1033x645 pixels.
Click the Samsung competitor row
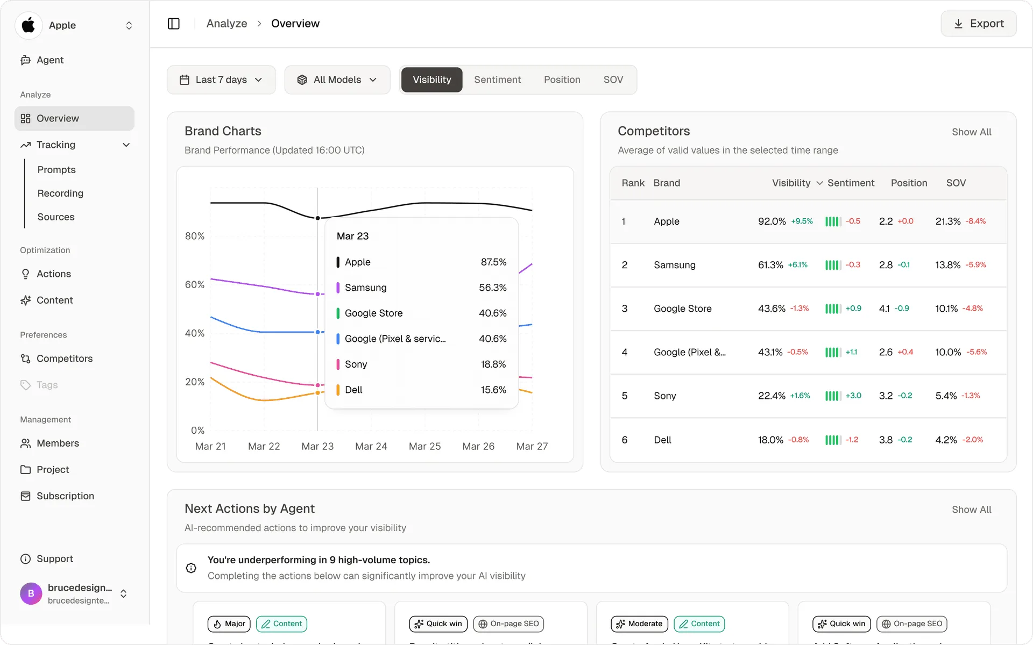[808, 265]
